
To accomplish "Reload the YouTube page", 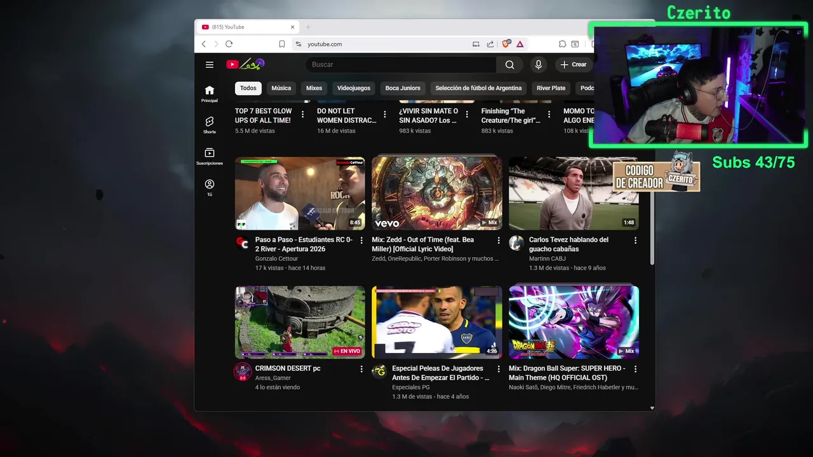I will point(229,44).
